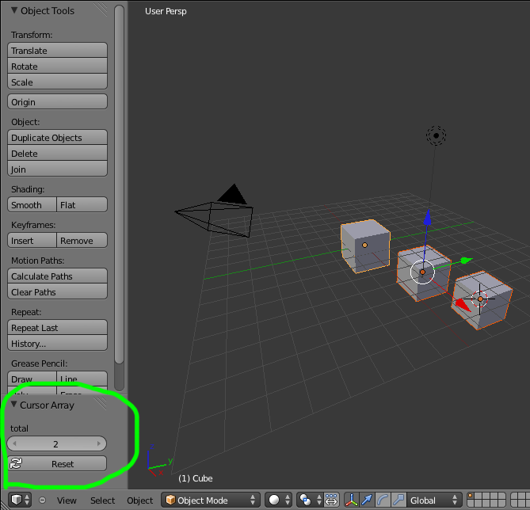Image resolution: width=530 pixels, height=510 pixels.
Task: Click the Duplicate Objects button
Action: (x=58, y=138)
